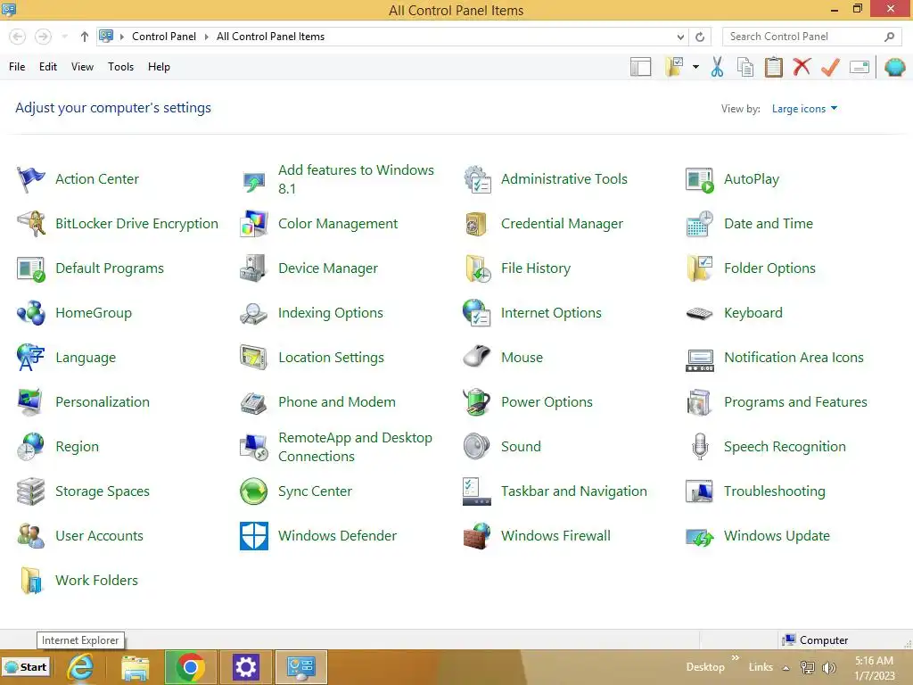Open the Notification Area Icons link
The height and width of the screenshot is (685, 913).
pyautogui.click(x=794, y=358)
